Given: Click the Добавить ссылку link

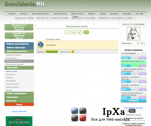Looking at the screenshot, I should [x=134, y=115].
